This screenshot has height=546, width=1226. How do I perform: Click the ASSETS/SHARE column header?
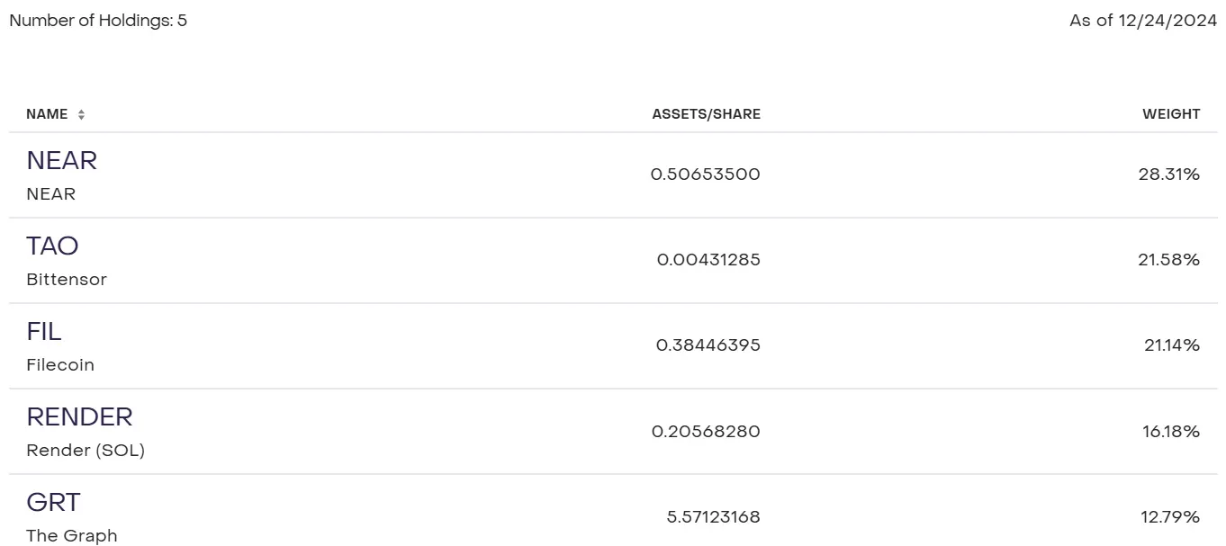point(706,114)
